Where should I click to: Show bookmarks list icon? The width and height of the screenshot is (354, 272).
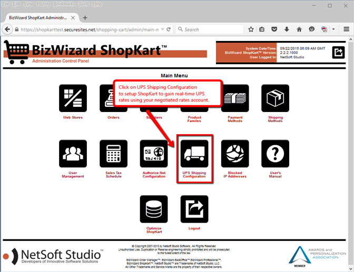(262, 29)
